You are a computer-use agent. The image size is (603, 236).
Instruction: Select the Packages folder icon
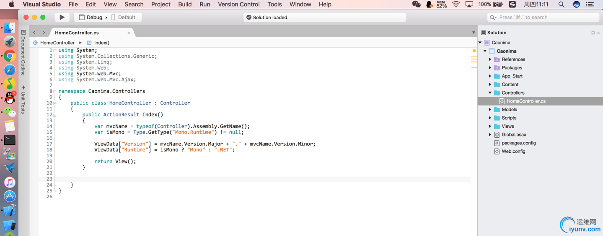coord(497,68)
